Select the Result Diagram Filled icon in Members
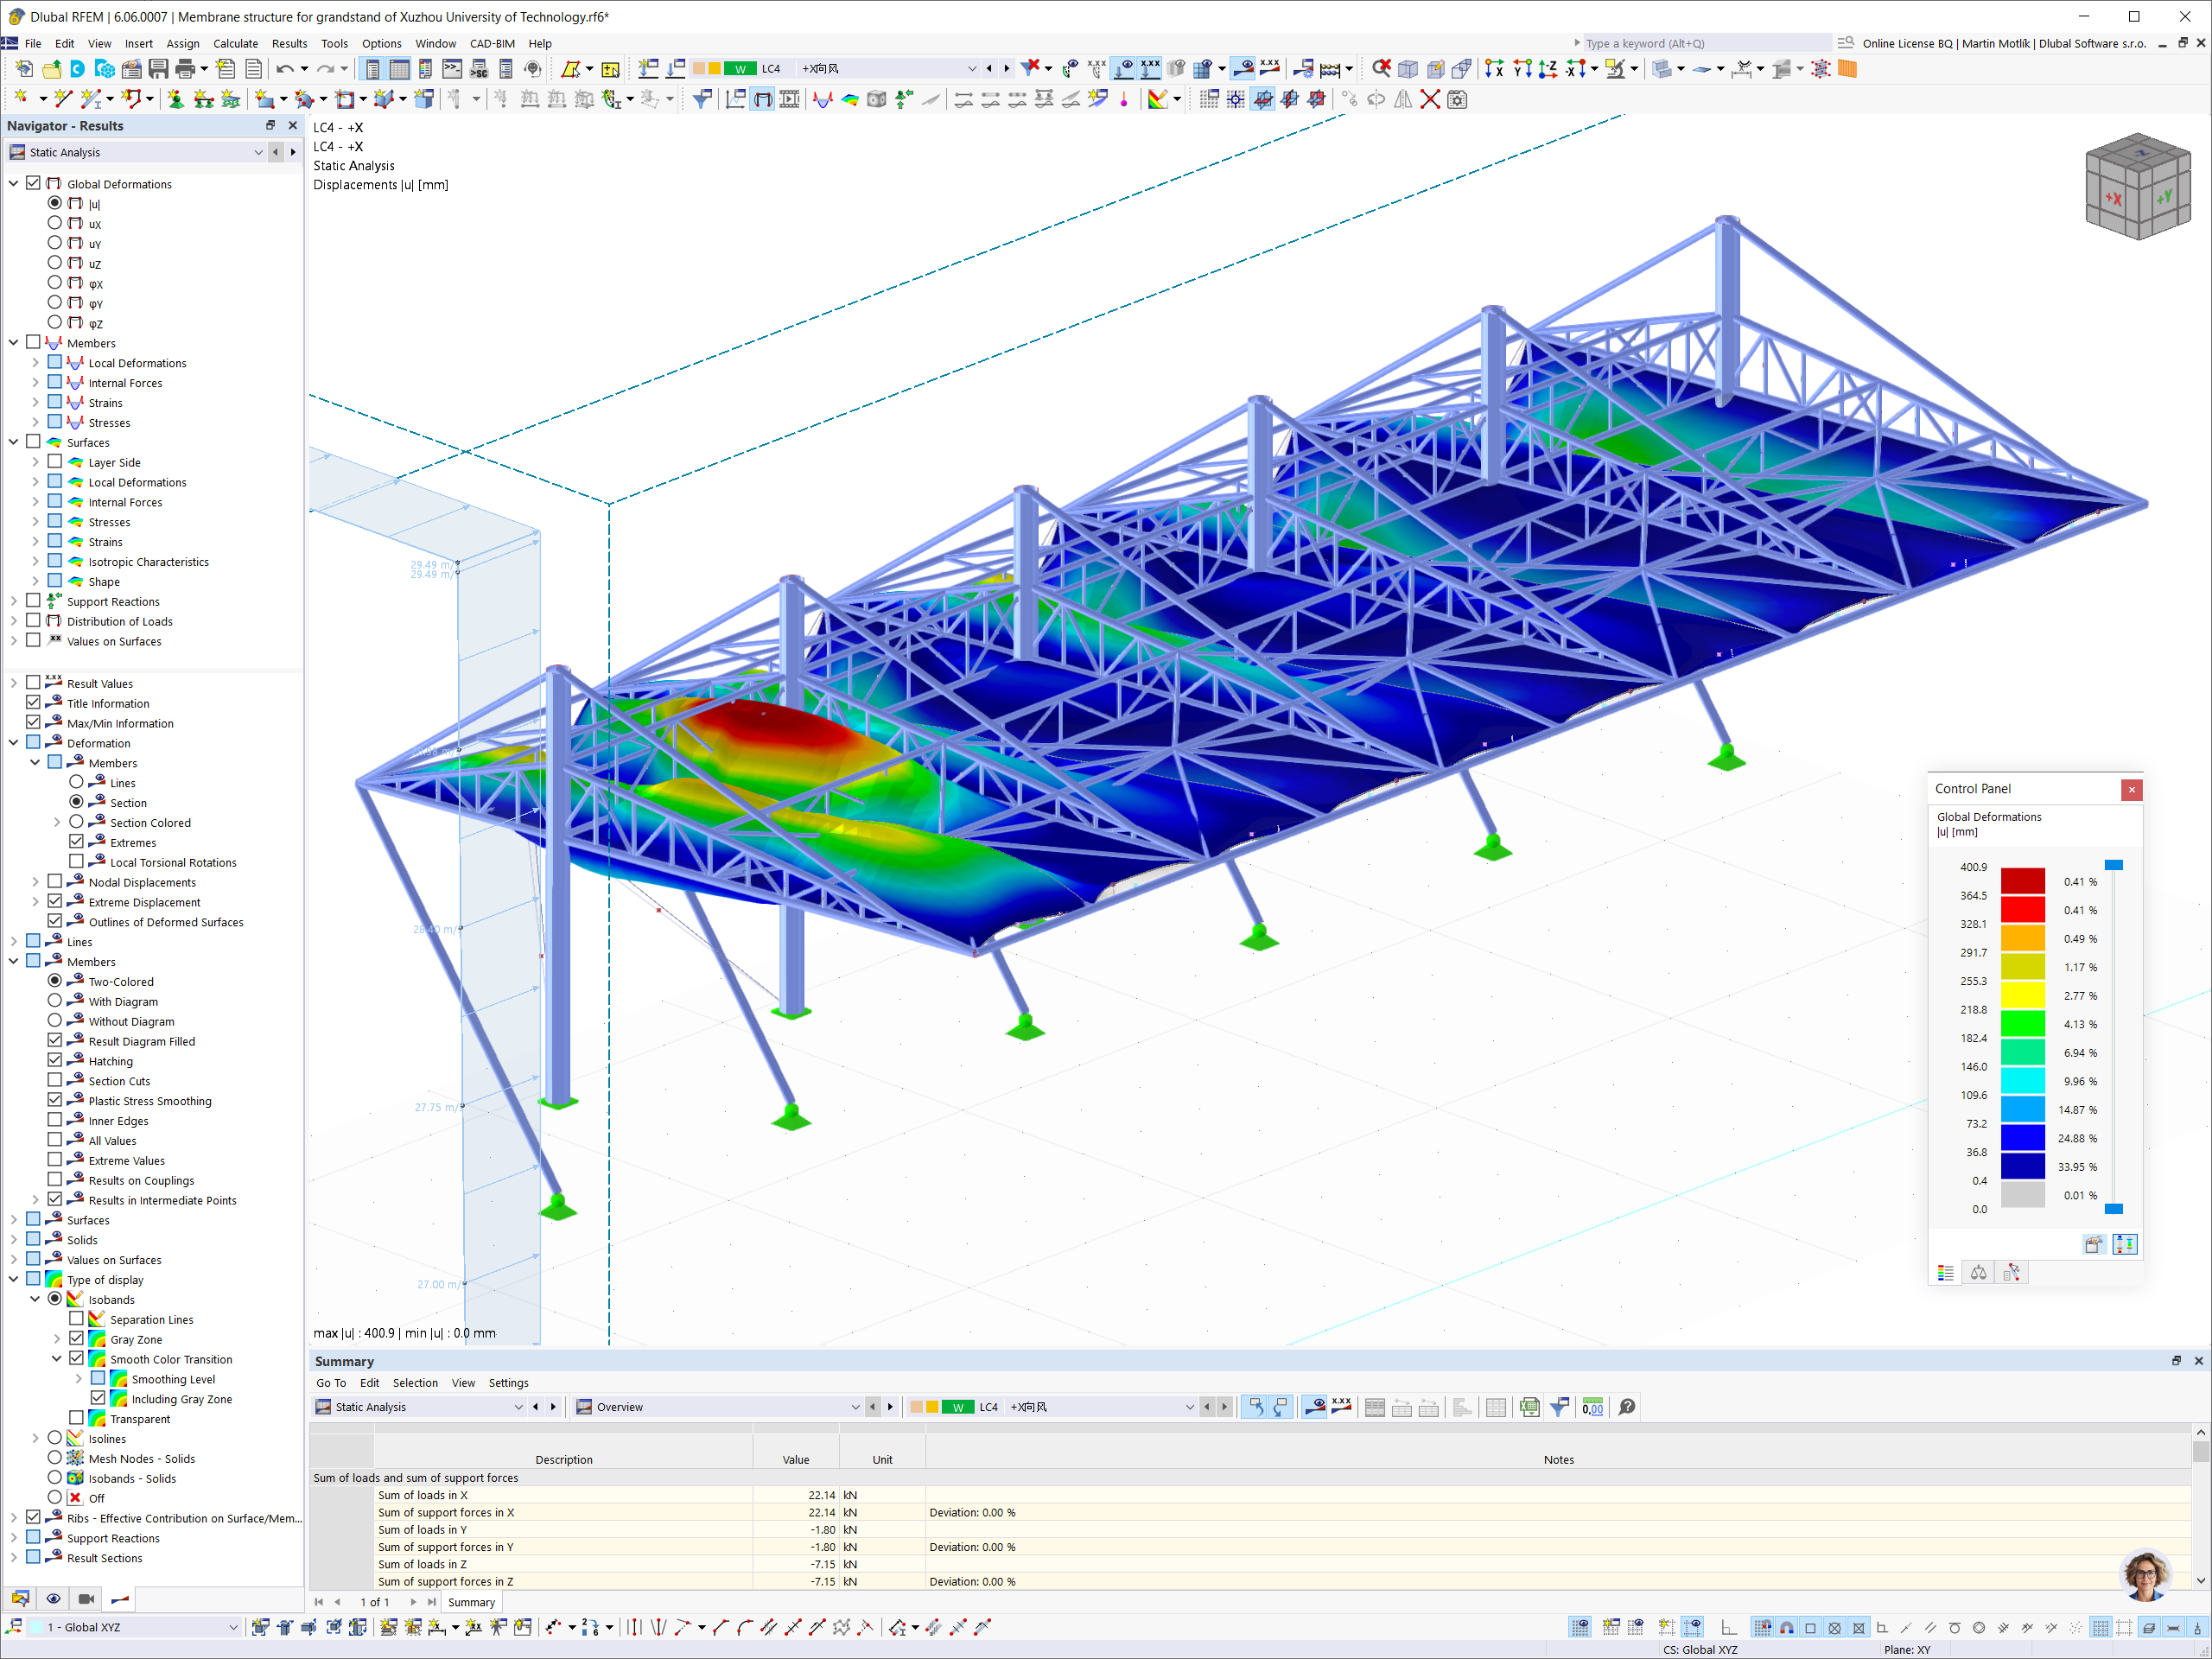Screen dimensions: 2212x1659 pyautogui.click(x=75, y=1040)
